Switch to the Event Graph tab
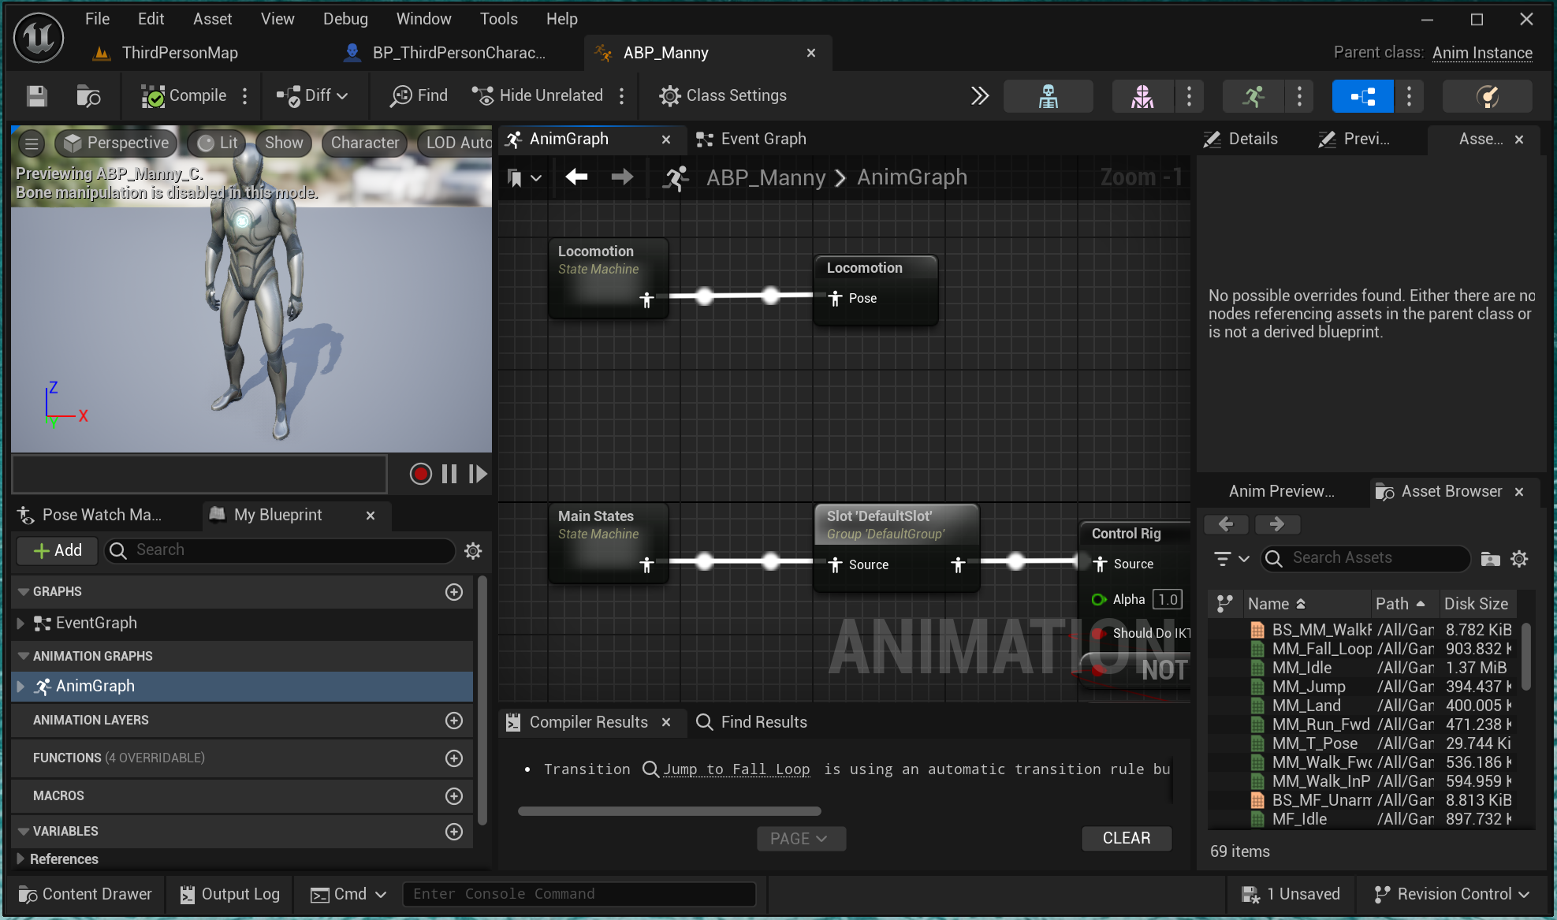The image size is (1557, 920). pos(752,140)
